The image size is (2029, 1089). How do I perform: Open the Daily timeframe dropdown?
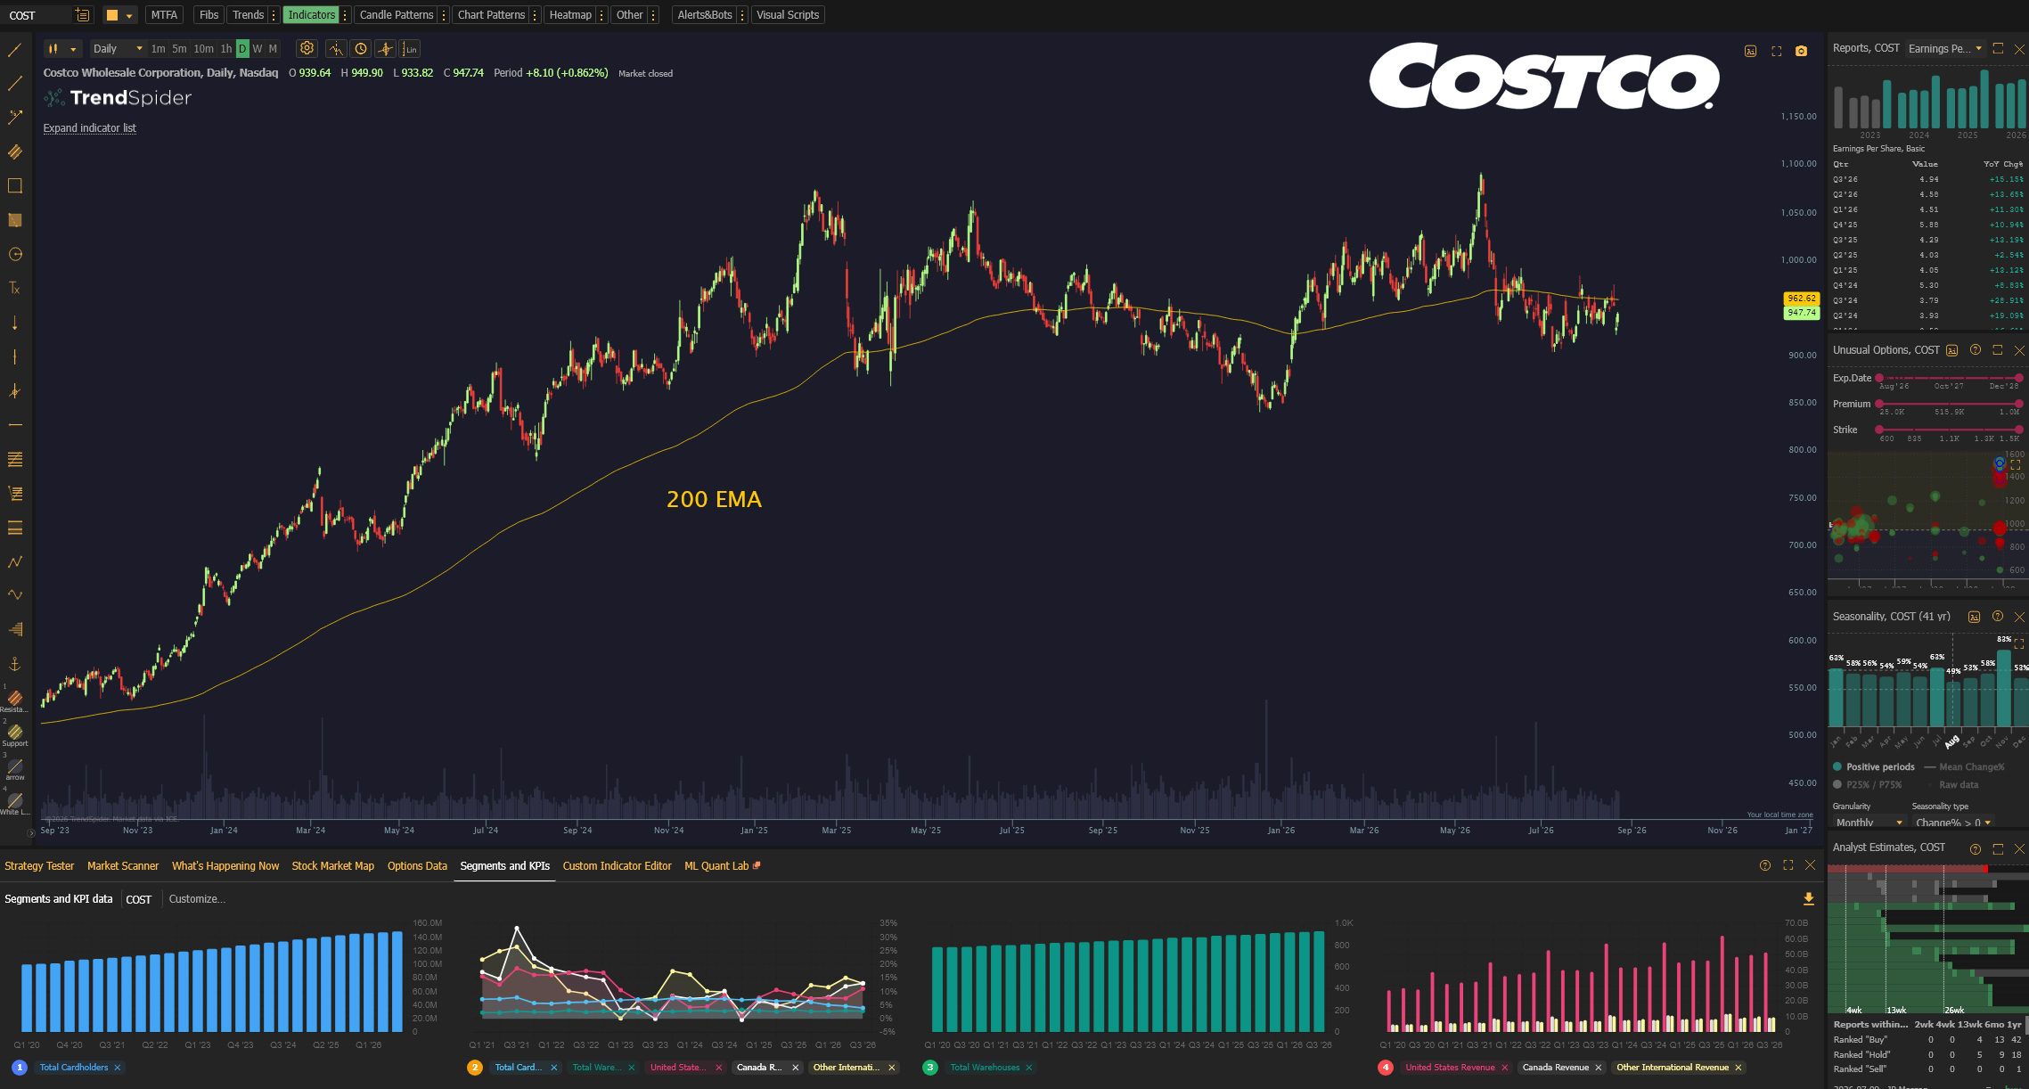[118, 49]
